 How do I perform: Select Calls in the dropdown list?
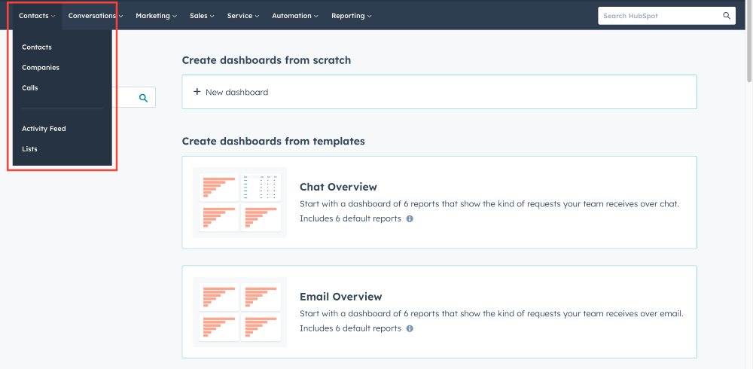(x=30, y=88)
